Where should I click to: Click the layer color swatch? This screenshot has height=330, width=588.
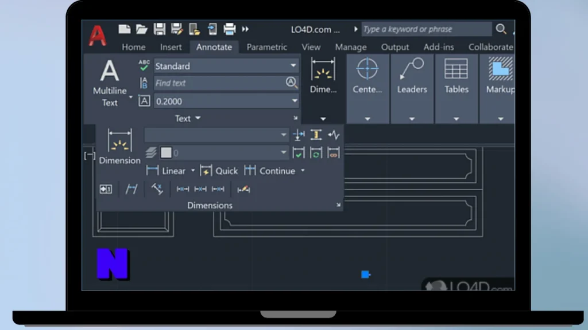pyautogui.click(x=166, y=152)
